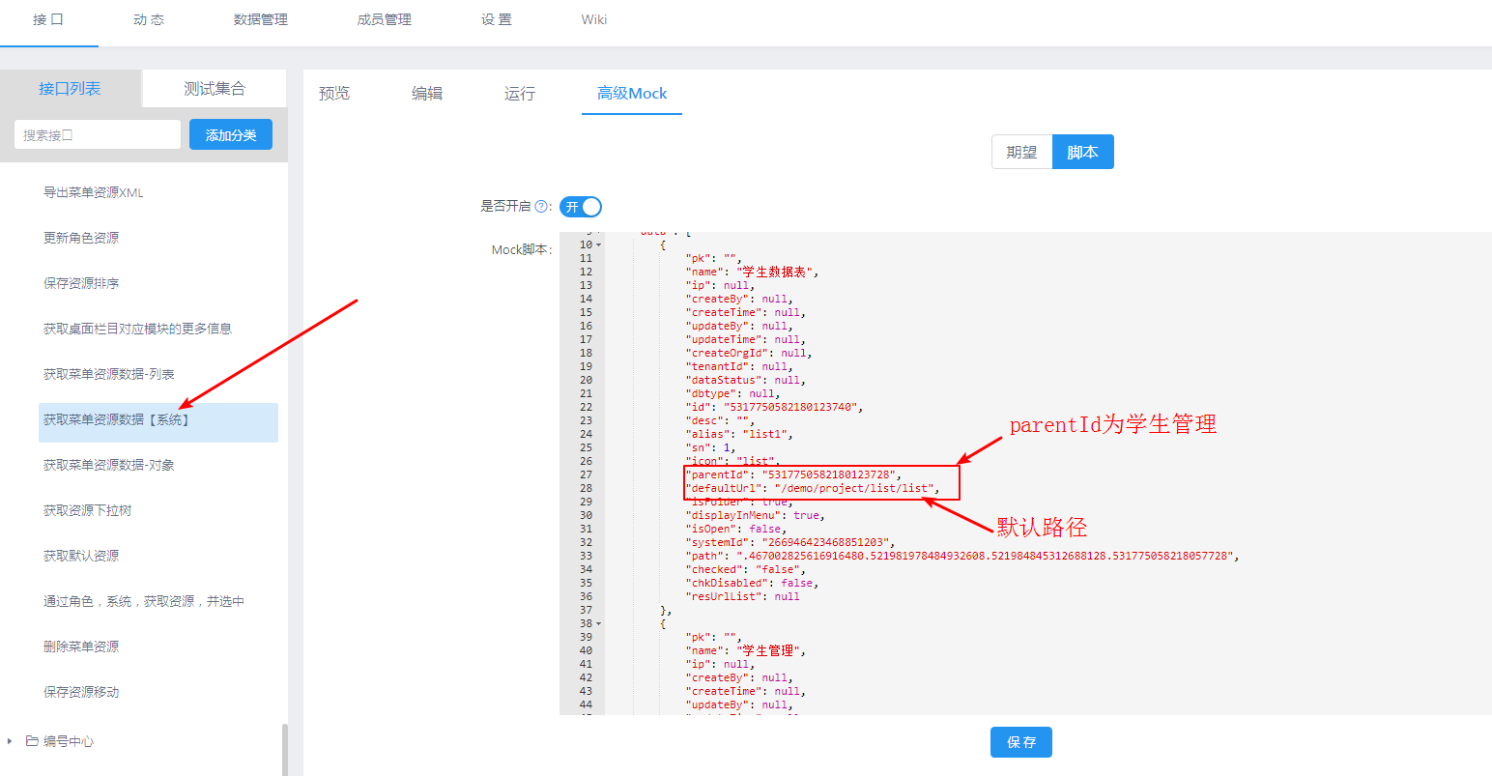The image size is (1492, 776).
Task: Select the 脚本 mock mode
Action: tap(1082, 152)
